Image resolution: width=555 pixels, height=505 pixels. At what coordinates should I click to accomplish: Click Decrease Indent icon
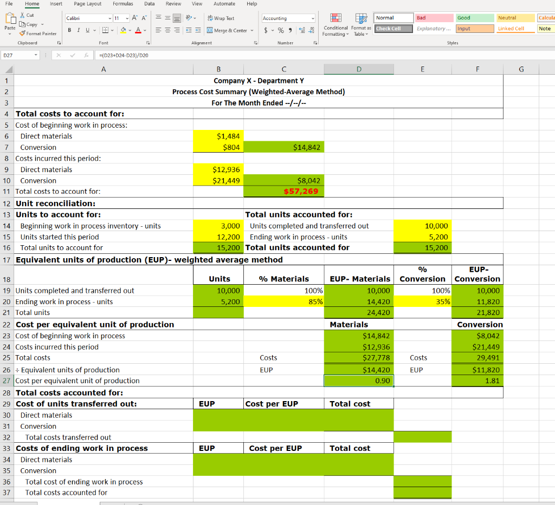tap(189, 30)
